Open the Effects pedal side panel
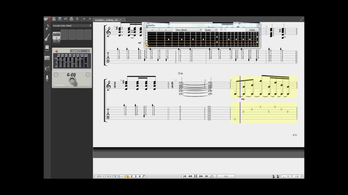This screenshot has height=195, width=348. coord(47,48)
